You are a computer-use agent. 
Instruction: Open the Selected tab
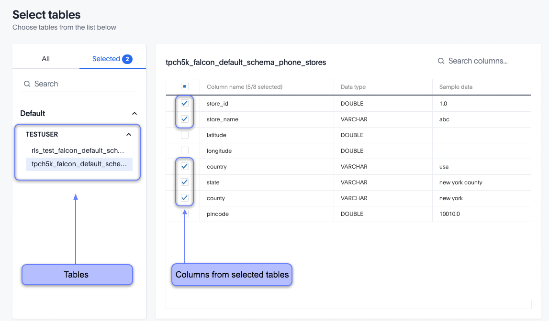(x=105, y=59)
